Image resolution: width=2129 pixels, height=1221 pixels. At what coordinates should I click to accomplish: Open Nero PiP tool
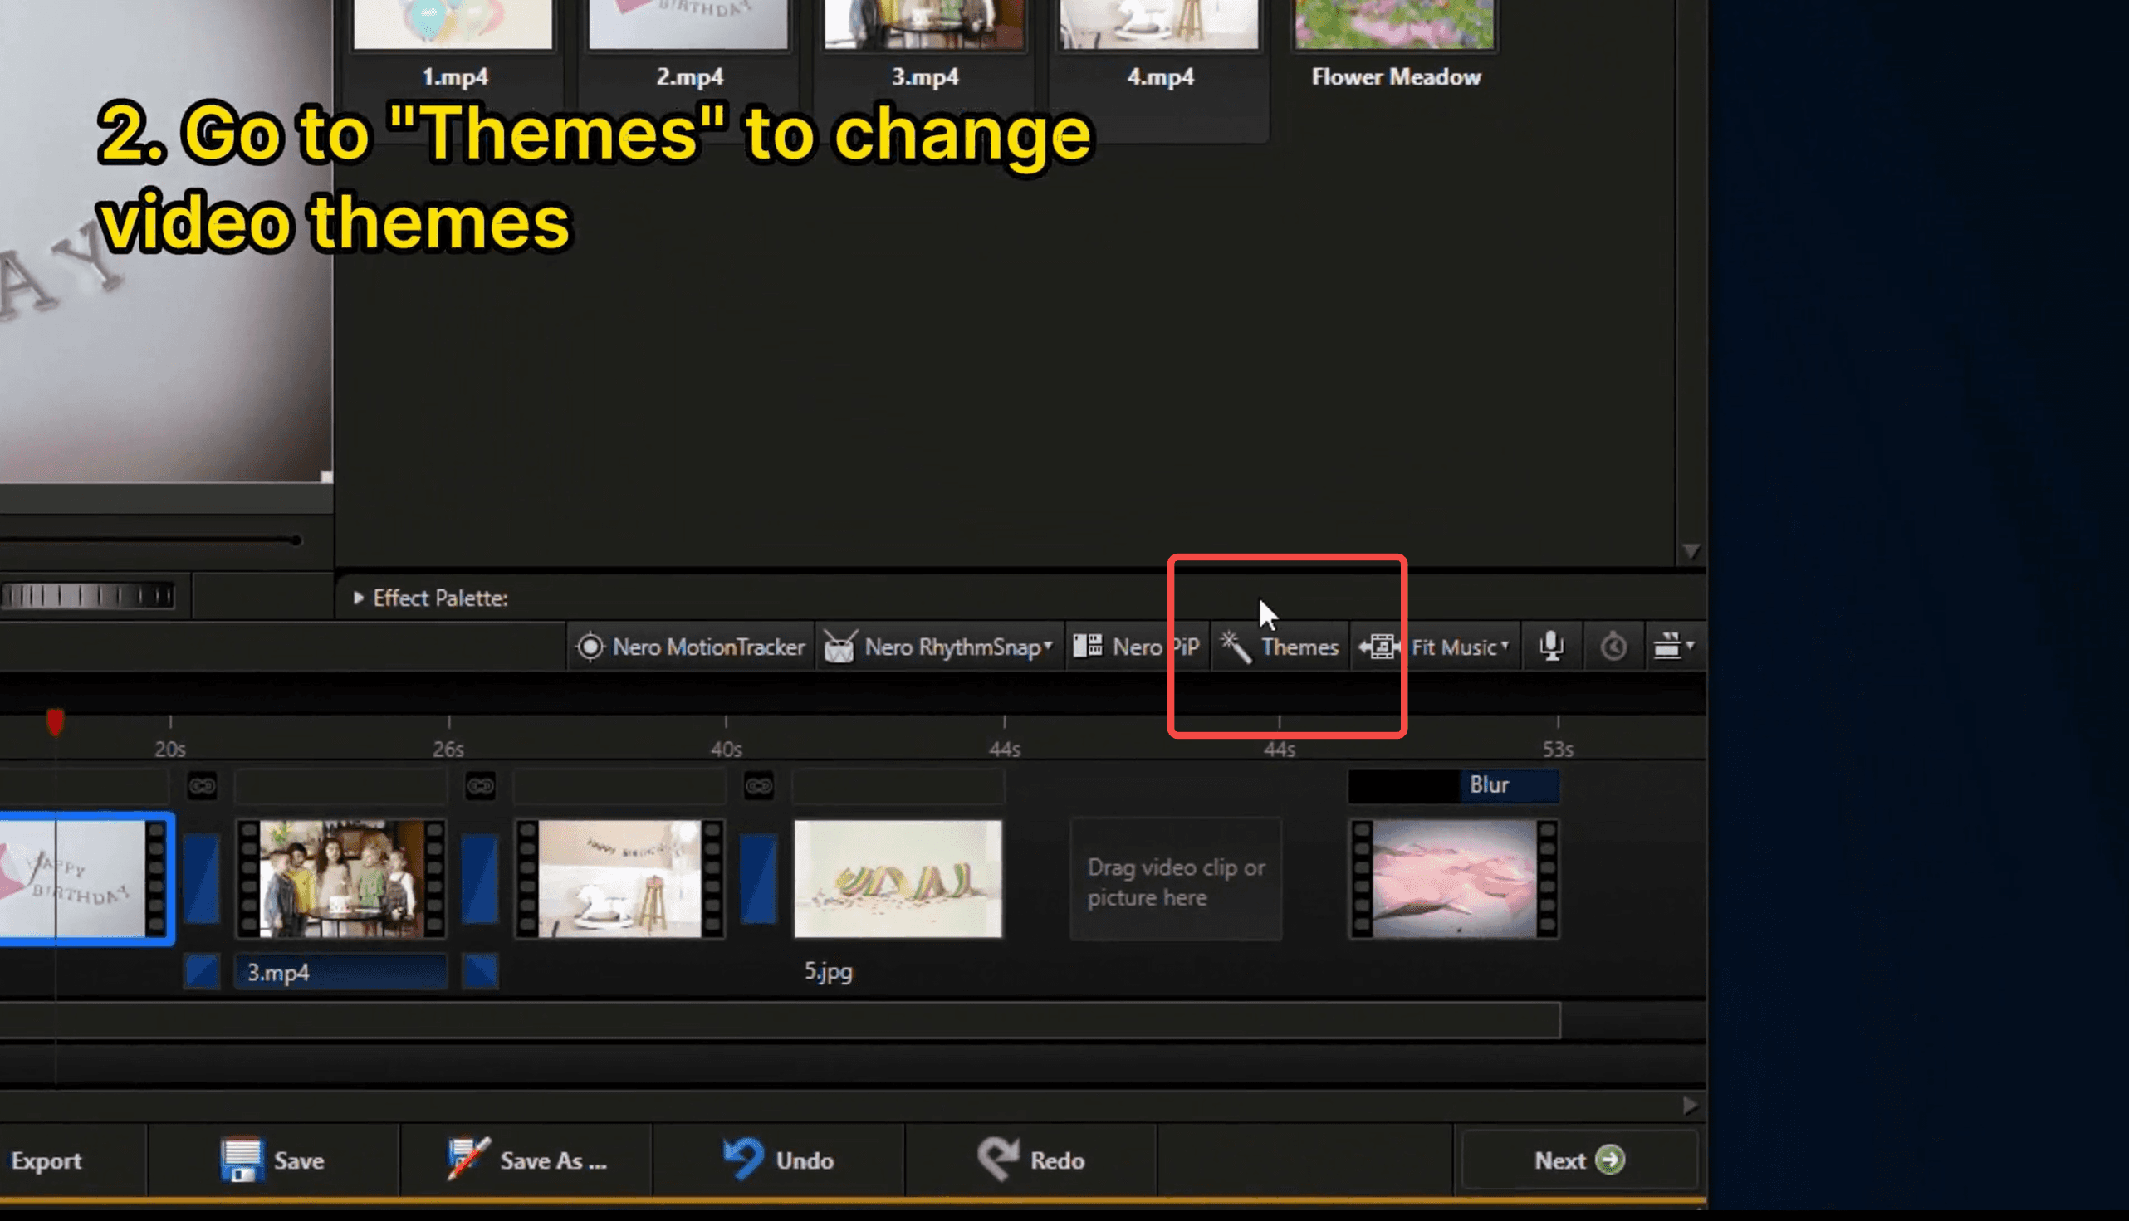click(x=1137, y=647)
